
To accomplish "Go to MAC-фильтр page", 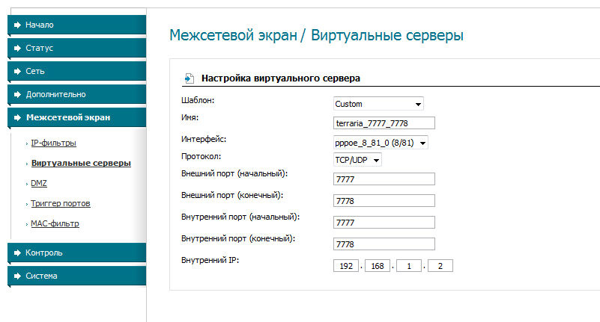I will click(x=55, y=223).
